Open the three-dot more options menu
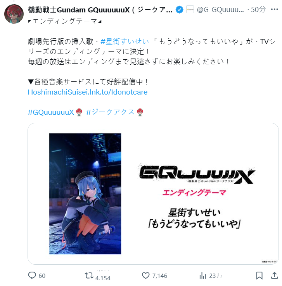Viewport: 282px width, 286px height. [274, 9]
